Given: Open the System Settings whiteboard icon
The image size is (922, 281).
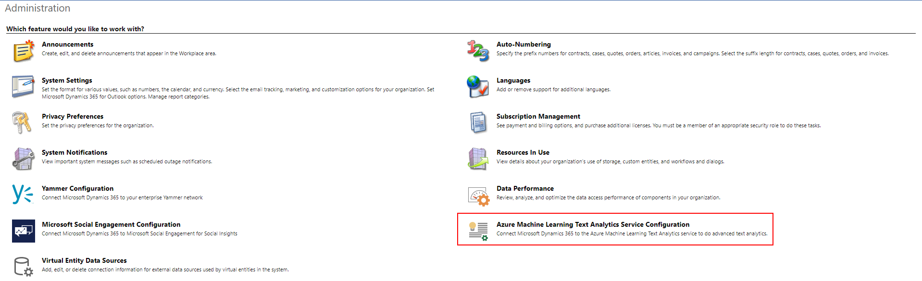Looking at the screenshot, I should pyautogui.click(x=23, y=86).
